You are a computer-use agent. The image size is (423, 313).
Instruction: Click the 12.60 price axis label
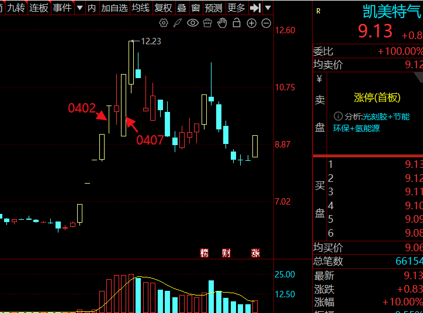pyautogui.click(x=285, y=30)
